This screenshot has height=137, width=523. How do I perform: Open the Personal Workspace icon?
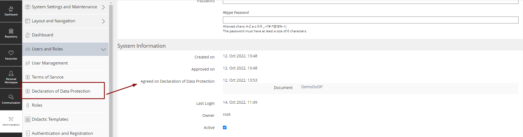(11, 74)
